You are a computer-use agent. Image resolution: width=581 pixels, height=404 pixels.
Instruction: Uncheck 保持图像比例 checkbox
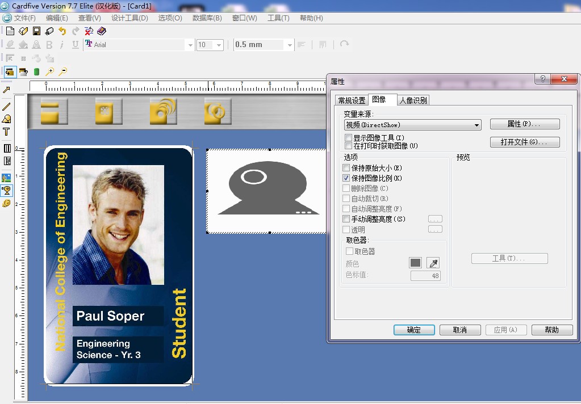tap(346, 178)
